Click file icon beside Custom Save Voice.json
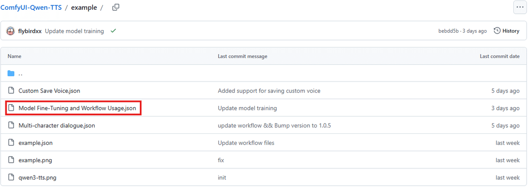 pos(12,91)
